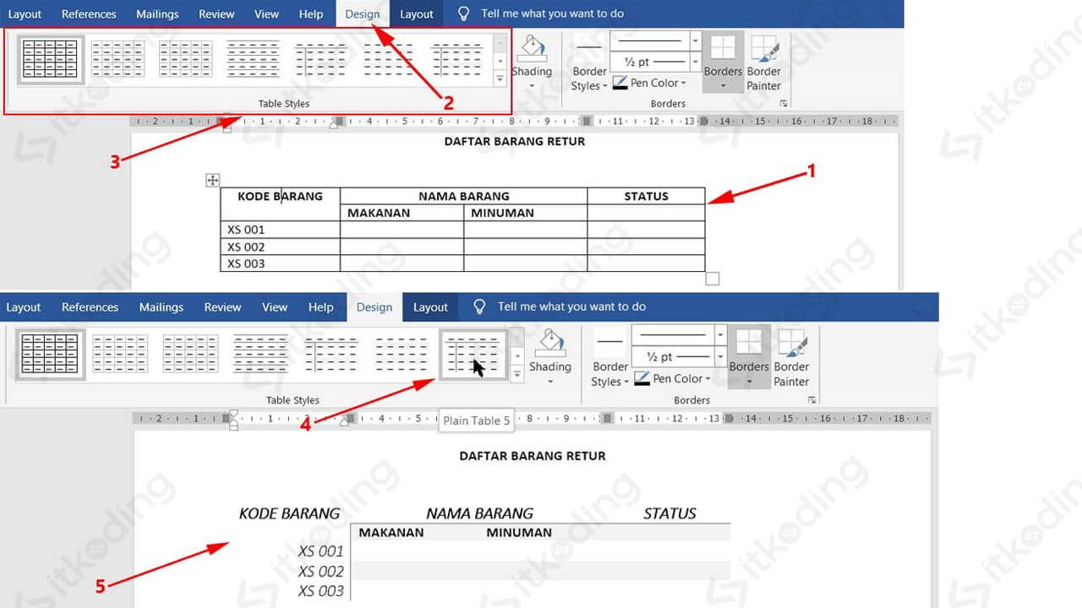
Task: Expand upper Table Styles gallery with More button
Action: pyautogui.click(x=500, y=78)
